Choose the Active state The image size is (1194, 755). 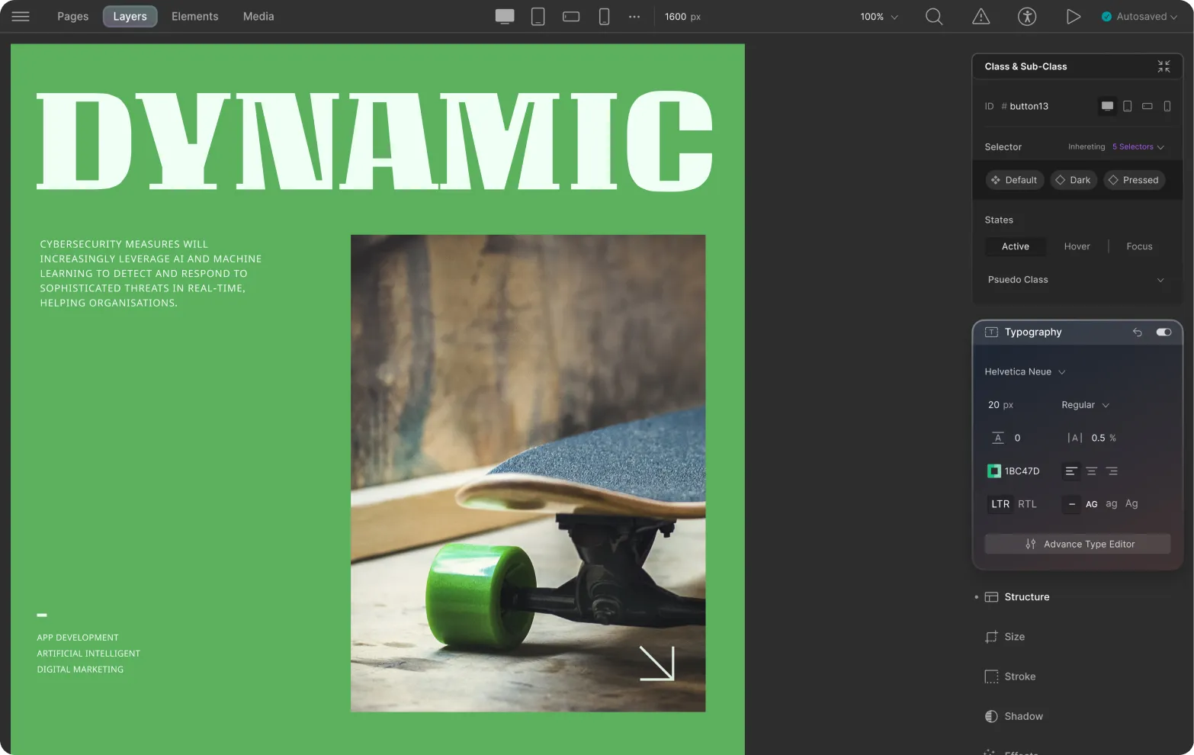1015,246
